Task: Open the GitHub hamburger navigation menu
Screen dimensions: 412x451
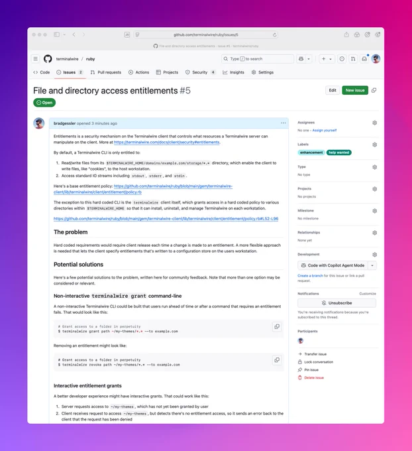Action: [35, 58]
